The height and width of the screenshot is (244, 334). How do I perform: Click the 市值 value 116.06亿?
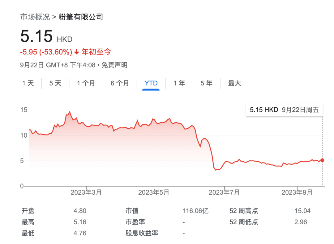[x=195, y=211]
